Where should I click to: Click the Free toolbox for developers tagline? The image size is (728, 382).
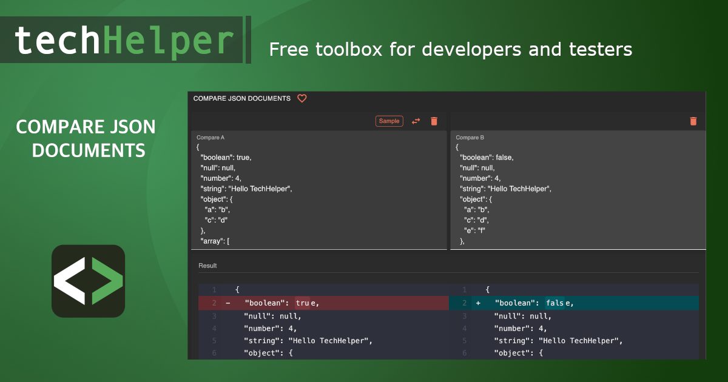pyautogui.click(x=450, y=49)
